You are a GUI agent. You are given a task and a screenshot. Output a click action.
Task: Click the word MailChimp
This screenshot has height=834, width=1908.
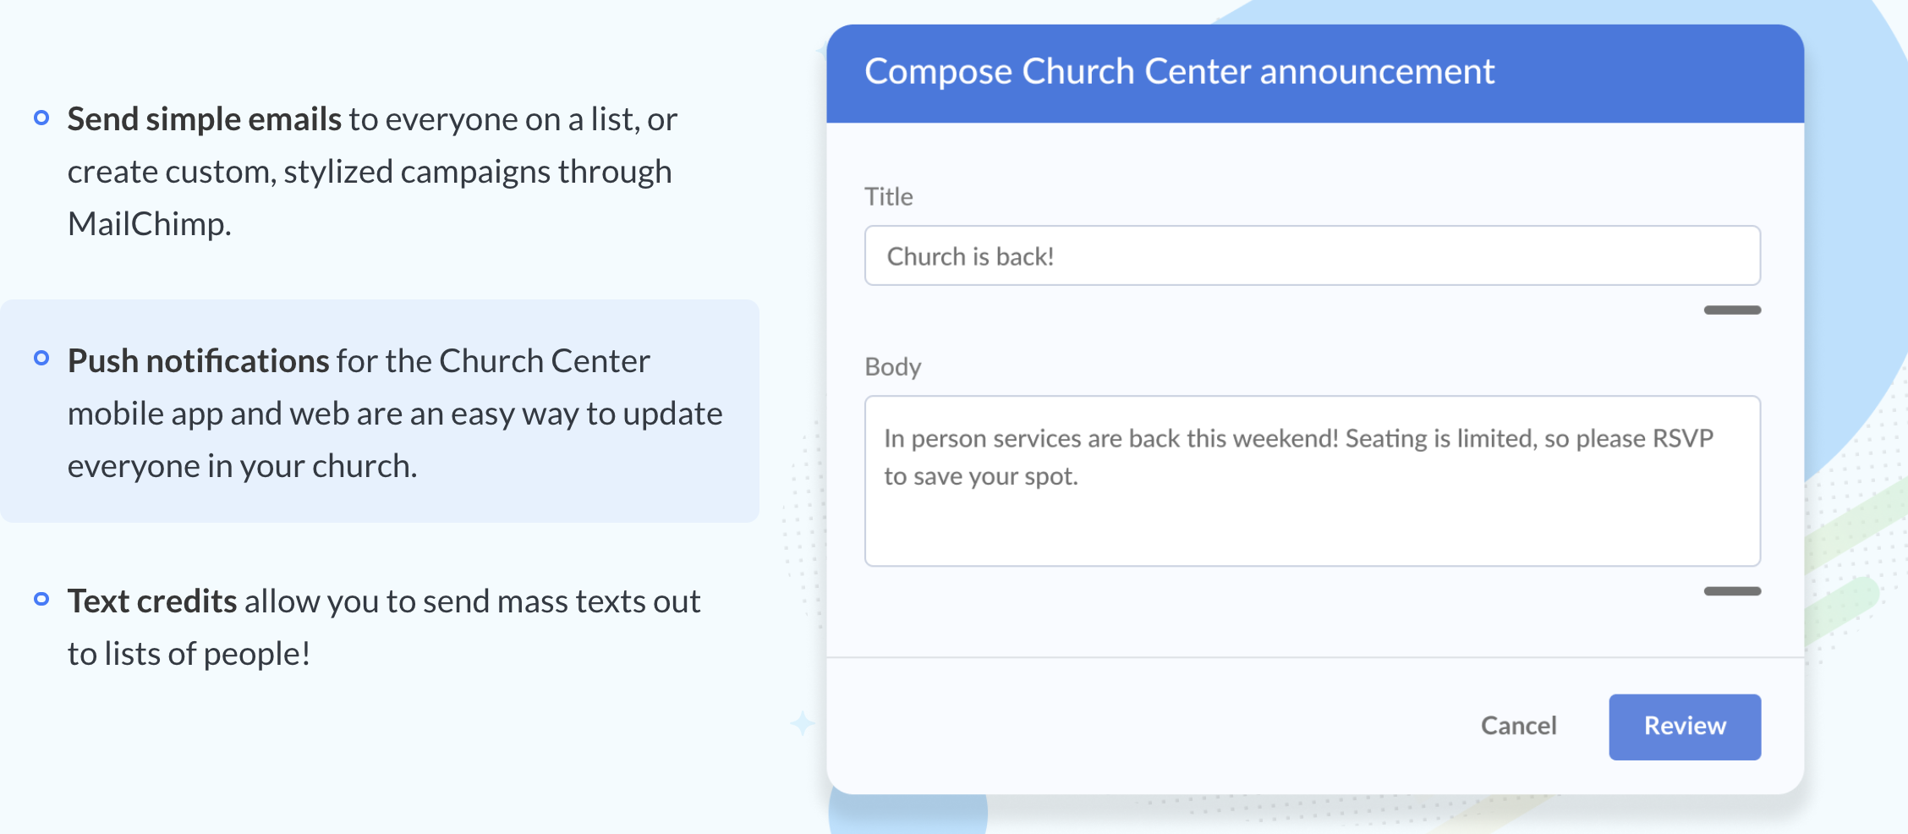(x=147, y=224)
